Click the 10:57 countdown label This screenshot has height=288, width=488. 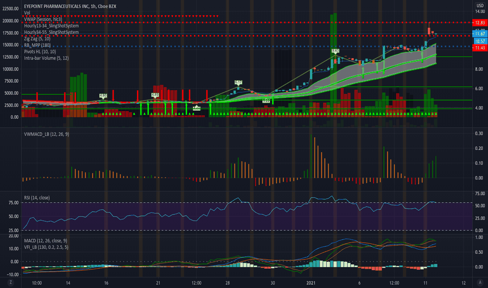[x=480, y=41]
